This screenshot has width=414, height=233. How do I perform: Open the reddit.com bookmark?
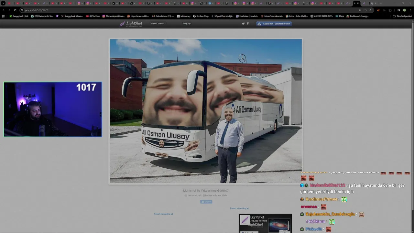(138, 16)
